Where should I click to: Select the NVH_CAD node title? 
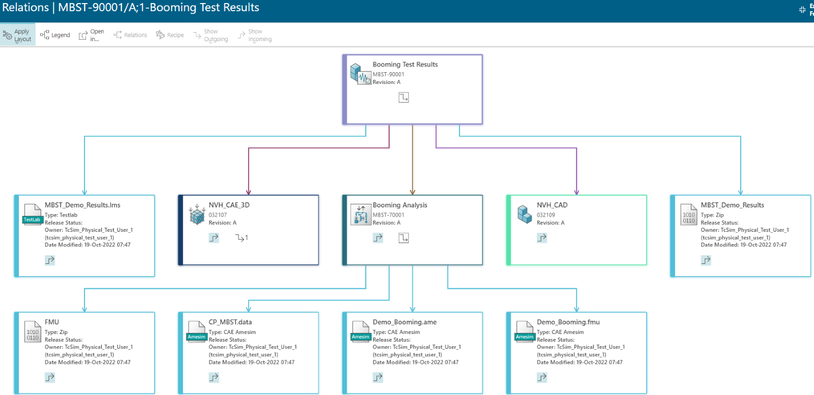pyautogui.click(x=552, y=205)
